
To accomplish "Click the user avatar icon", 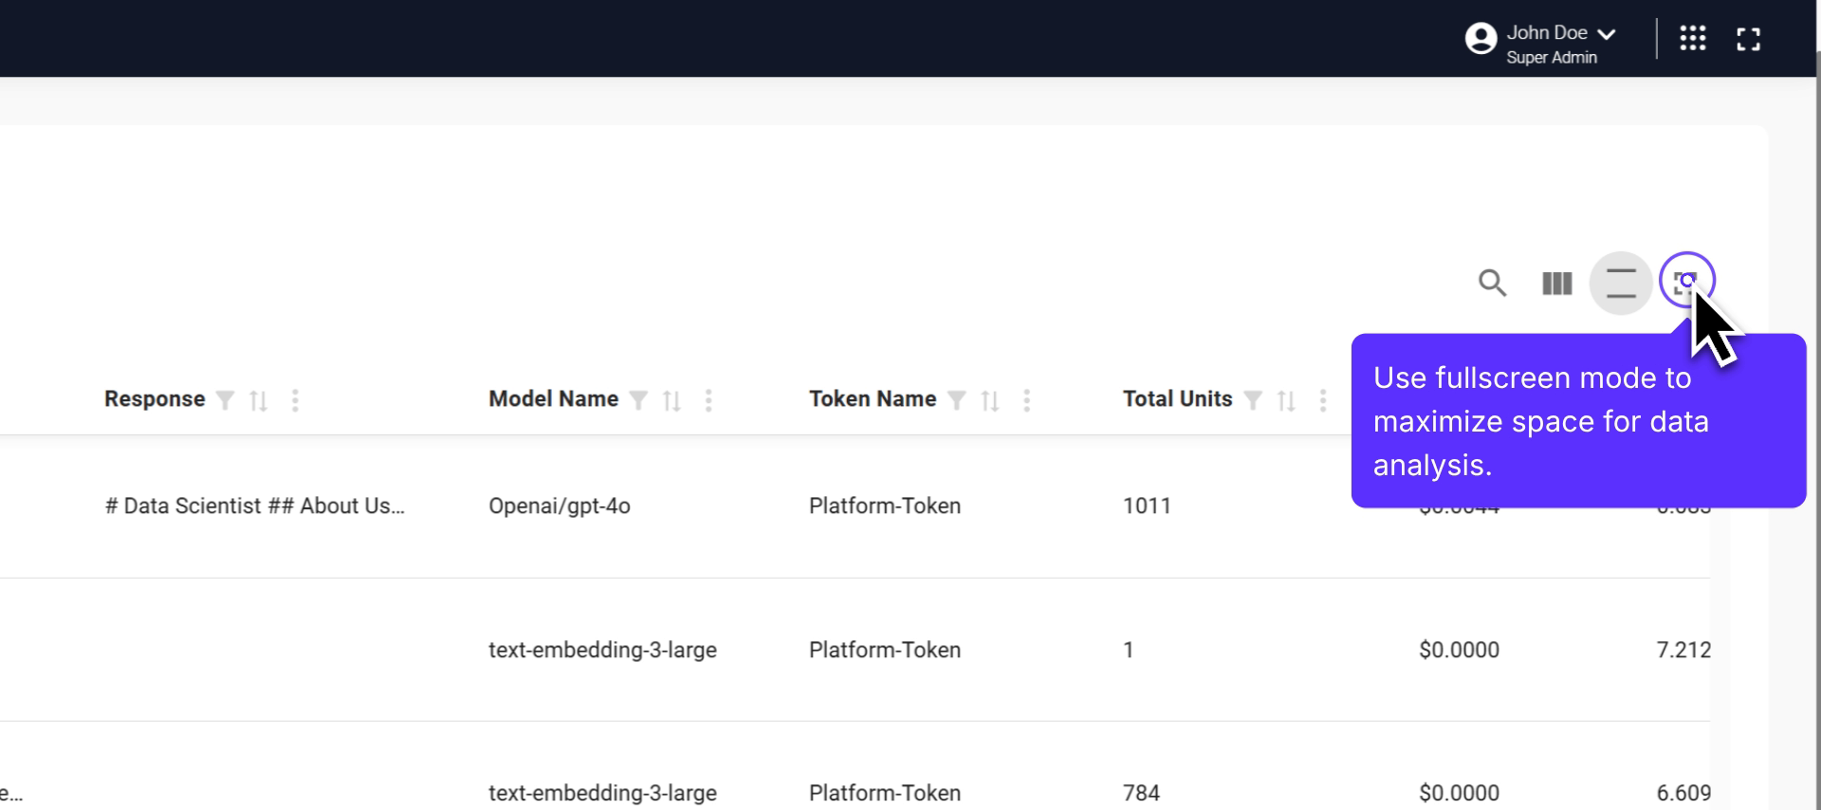I will coord(1481,39).
